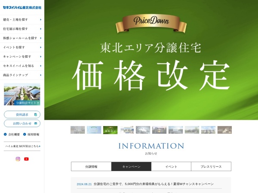The image size is (258, 193).
Task: Click the 資料請求 button
Action: (22, 115)
